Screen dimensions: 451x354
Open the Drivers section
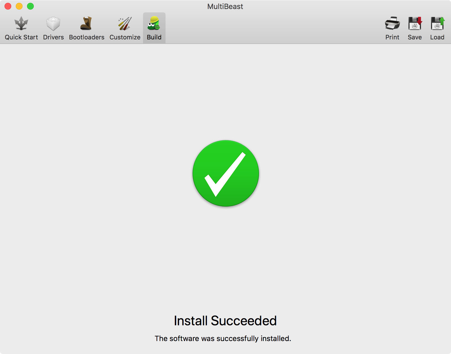tap(53, 28)
